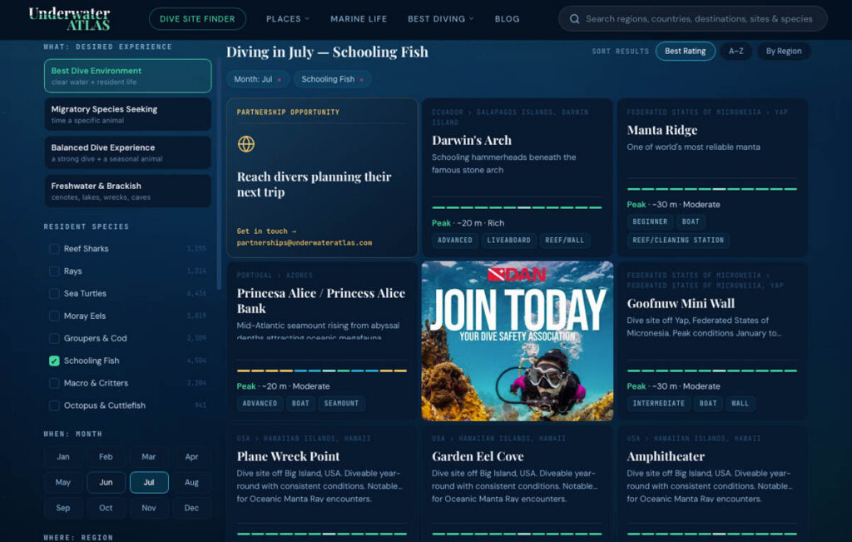Click the Underwater Atlas logo
852x542 pixels.
click(69, 18)
